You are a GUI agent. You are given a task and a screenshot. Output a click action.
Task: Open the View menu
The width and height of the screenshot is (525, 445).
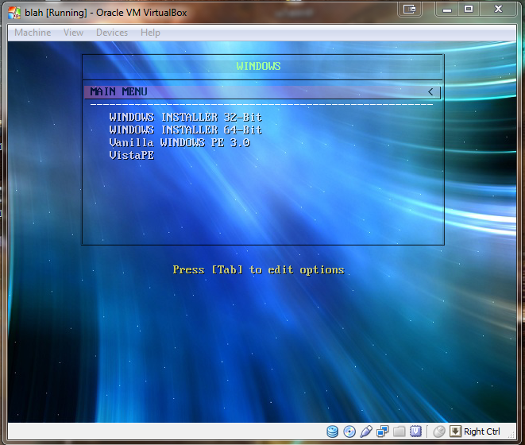[x=73, y=33]
